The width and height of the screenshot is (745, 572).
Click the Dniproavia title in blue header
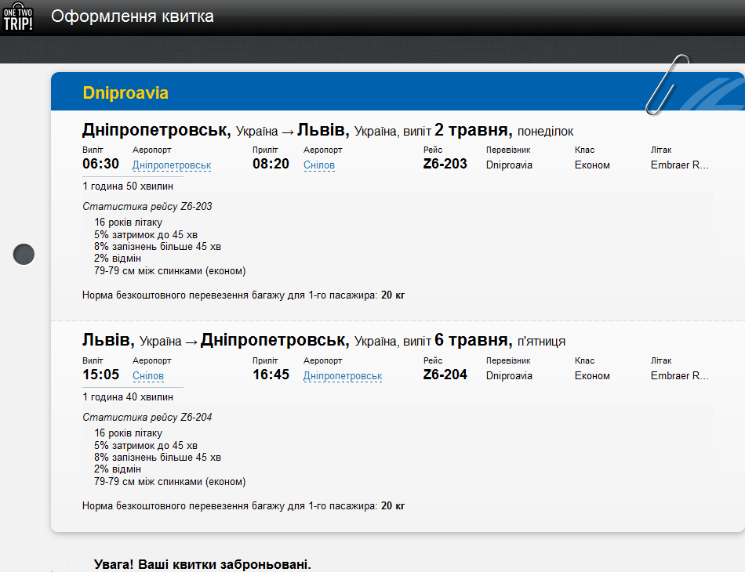coord(125,93)
